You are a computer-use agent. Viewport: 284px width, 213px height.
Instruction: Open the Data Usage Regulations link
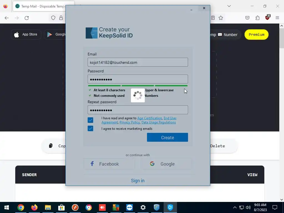coord(159,122)
